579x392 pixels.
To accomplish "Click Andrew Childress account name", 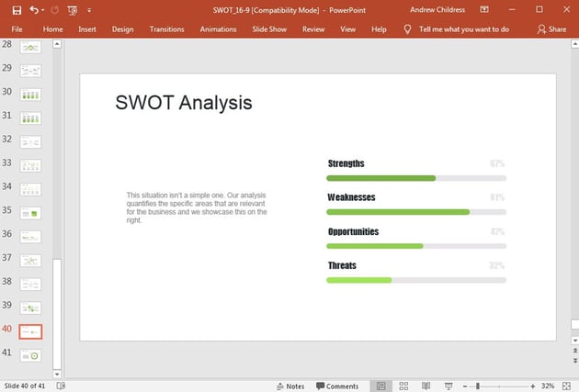I will (437, 9).
